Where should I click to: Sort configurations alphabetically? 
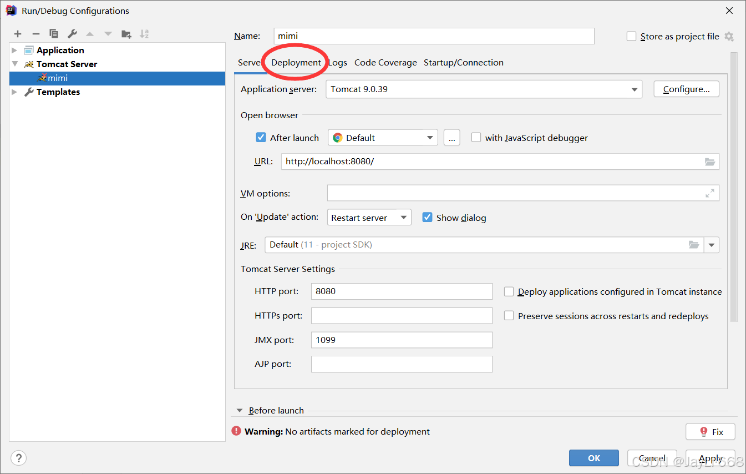[144, 34]
